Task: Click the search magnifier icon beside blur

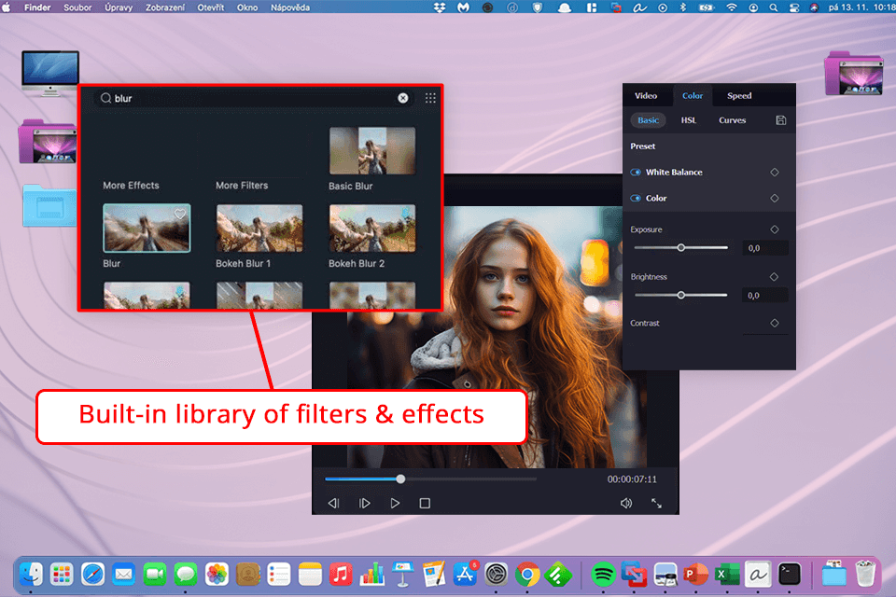Action: (x=105, y=98)
